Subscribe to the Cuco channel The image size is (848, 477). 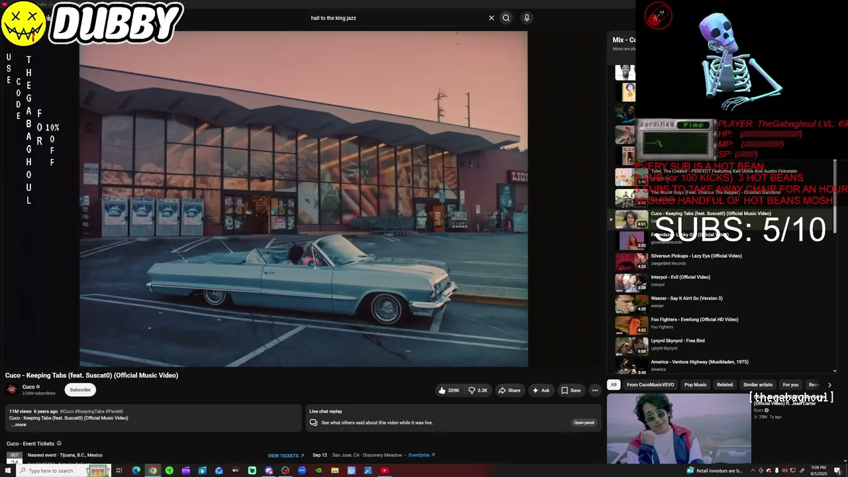point(80,390)
